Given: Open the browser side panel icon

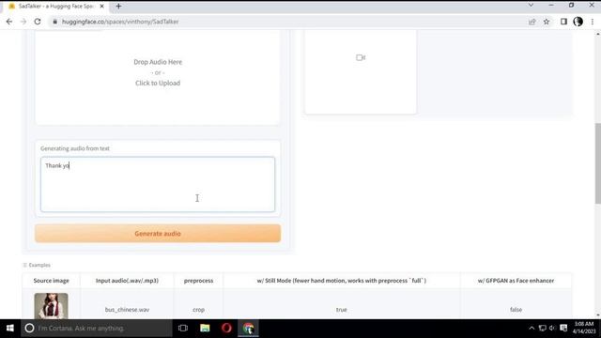Looking at the screenshot, I should [x=563, y=22].
